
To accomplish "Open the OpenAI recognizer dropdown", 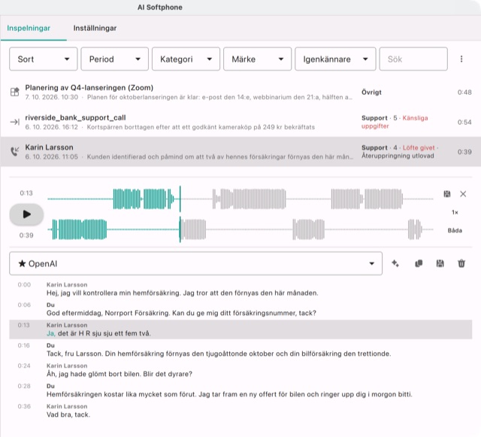I will pos(195,263).
